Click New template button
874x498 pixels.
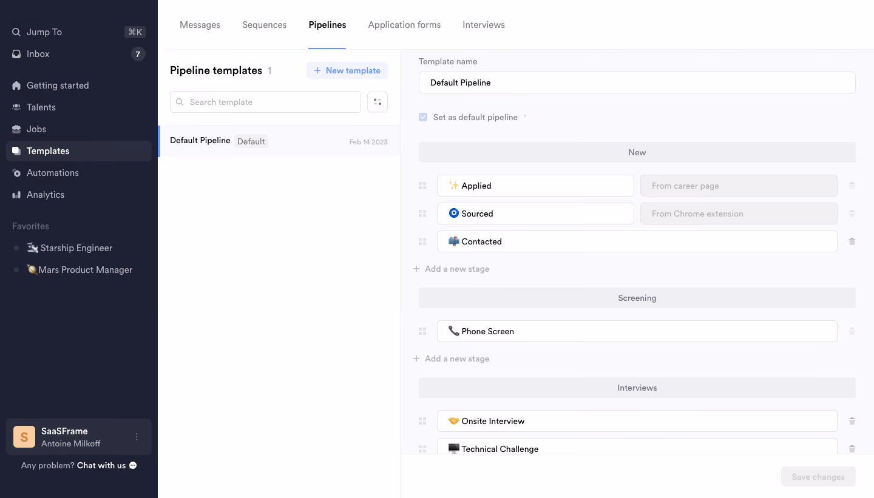tap(347, 70)
